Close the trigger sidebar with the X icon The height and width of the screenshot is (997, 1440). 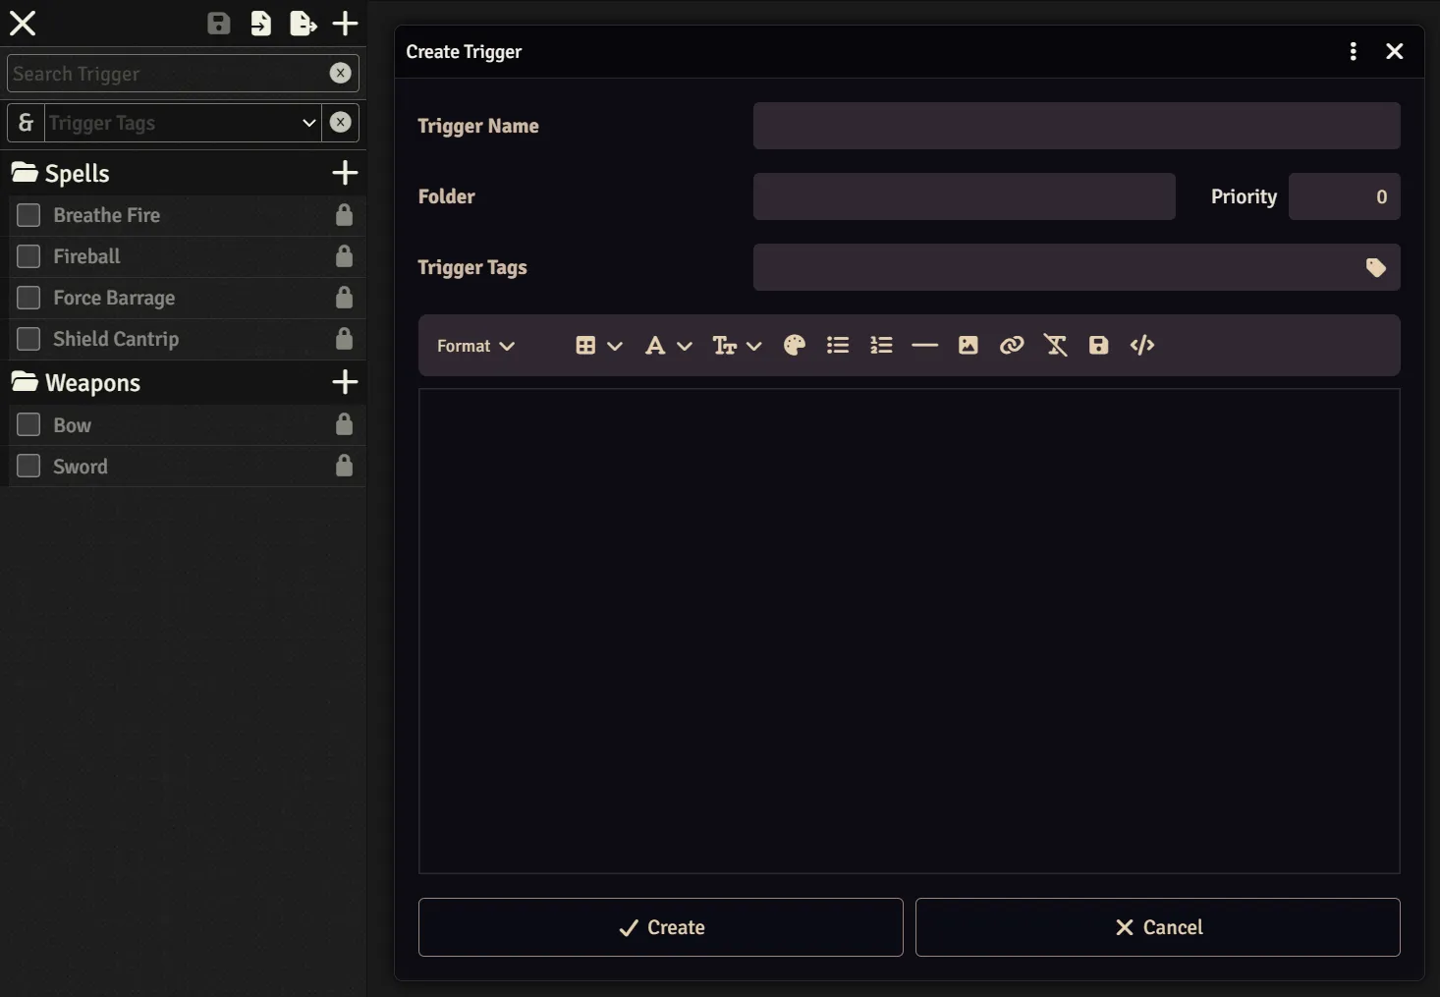(x=23, y=24)
